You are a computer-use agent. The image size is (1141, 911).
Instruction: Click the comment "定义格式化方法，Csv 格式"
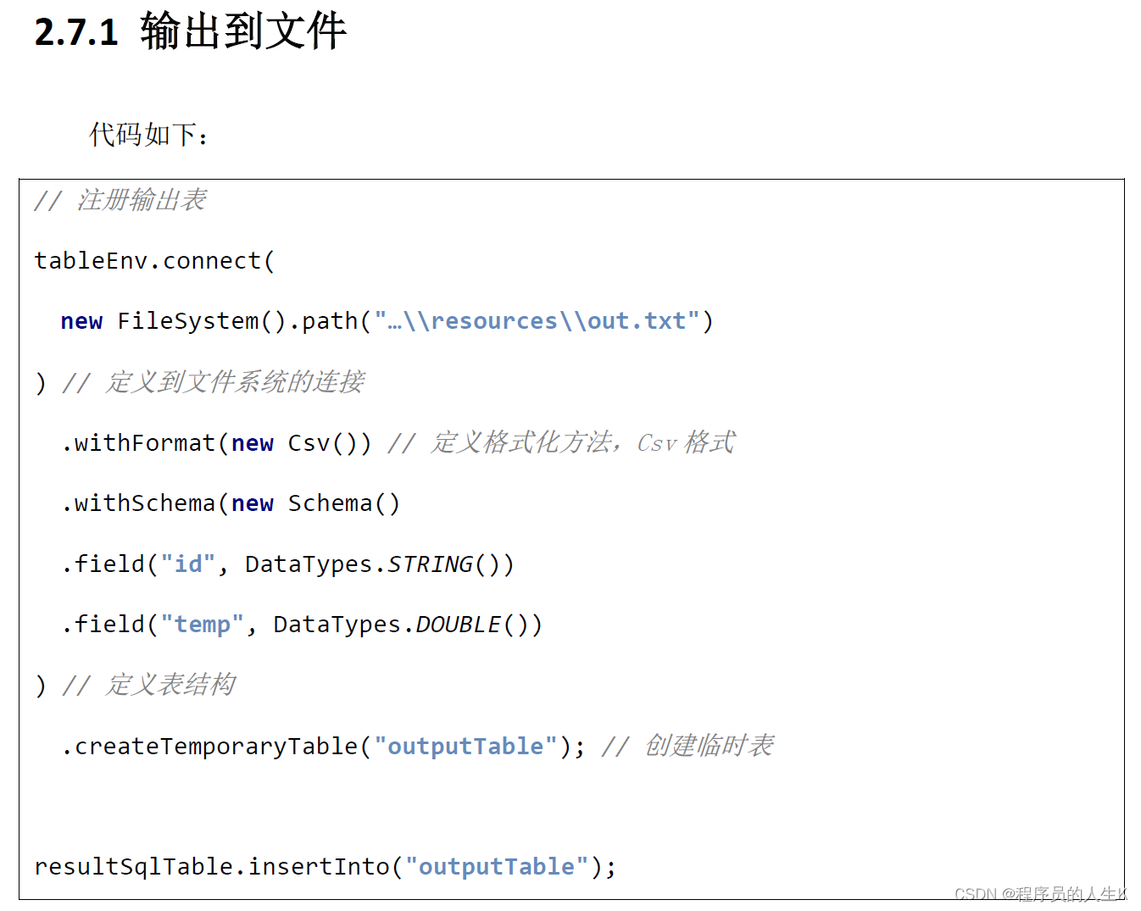[582, 442]
